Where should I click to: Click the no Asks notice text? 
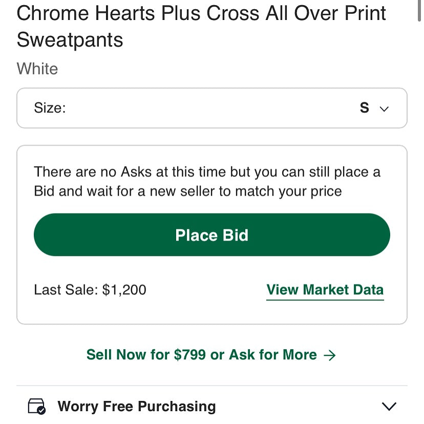(x=207, y=181)
